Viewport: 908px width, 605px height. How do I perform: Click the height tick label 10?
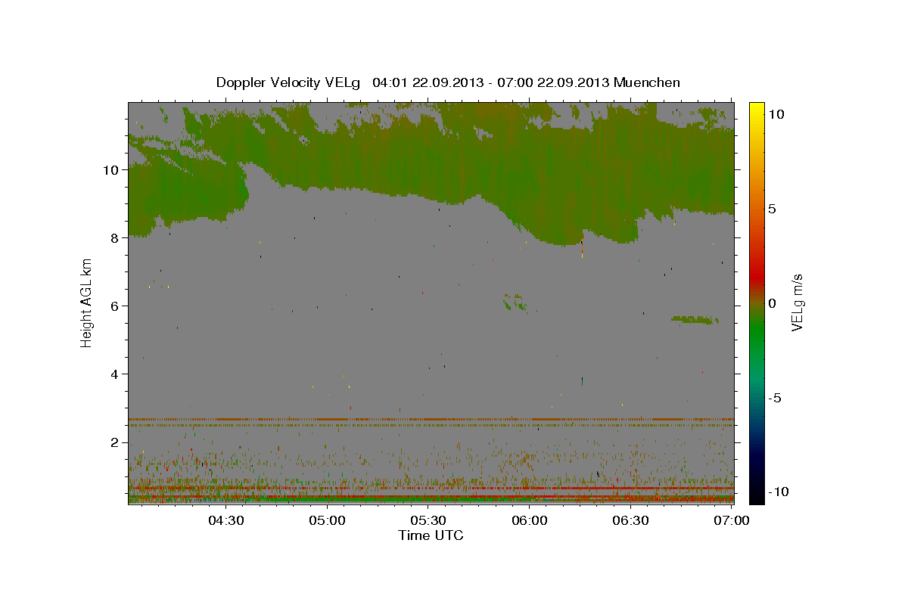pyautogui.click(x=111, y=169)
